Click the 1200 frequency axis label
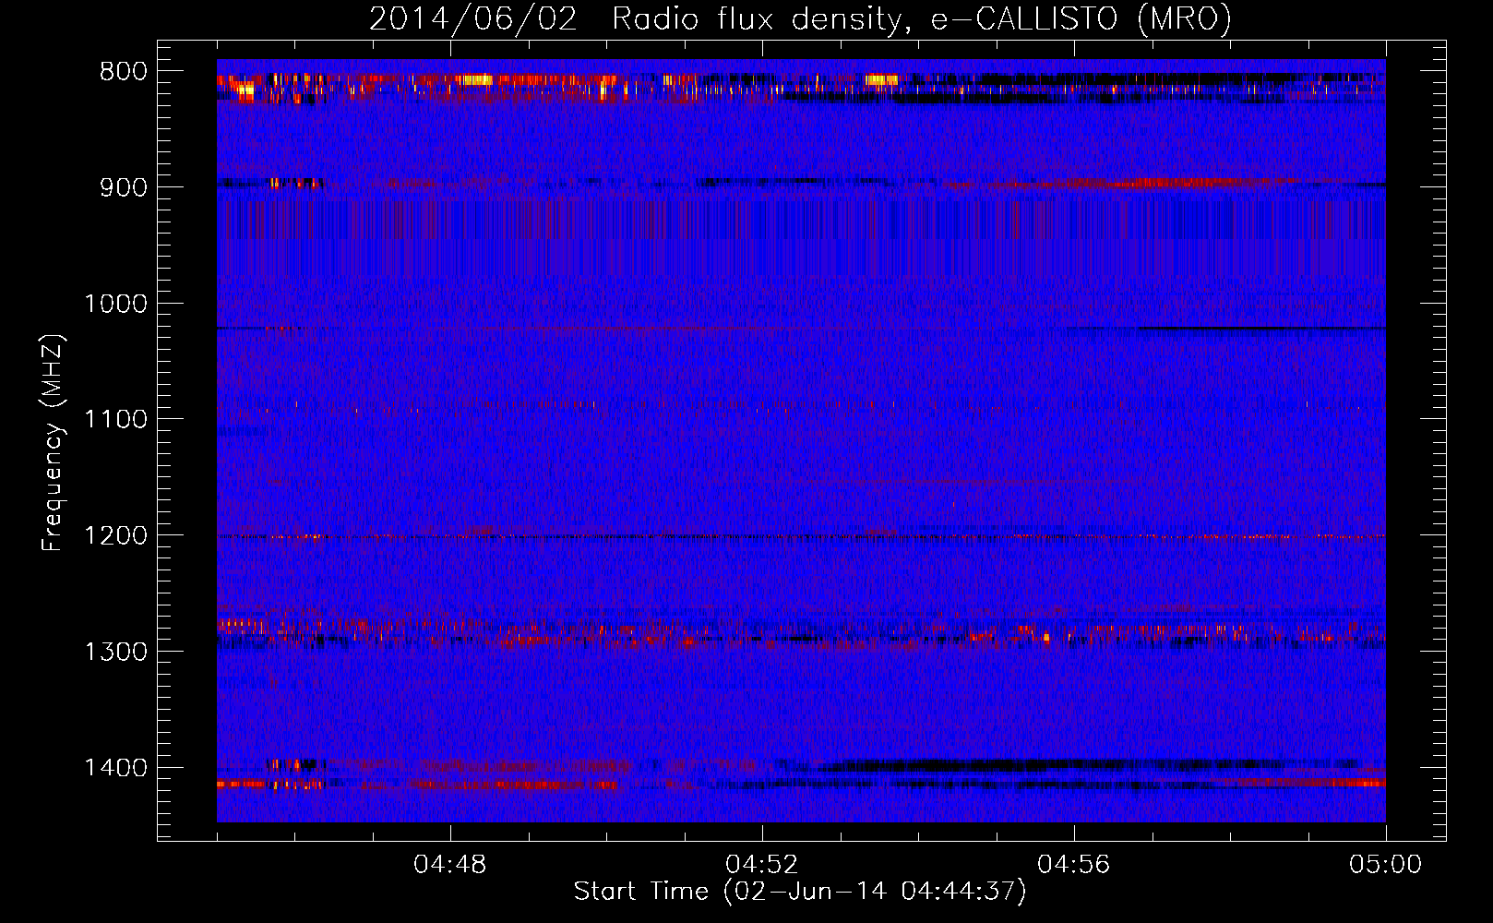Screen dimensions: 1493x923 [x=115, y=536]
